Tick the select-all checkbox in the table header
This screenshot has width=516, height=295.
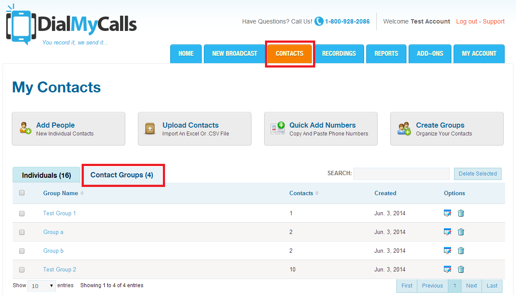point(22,193)
